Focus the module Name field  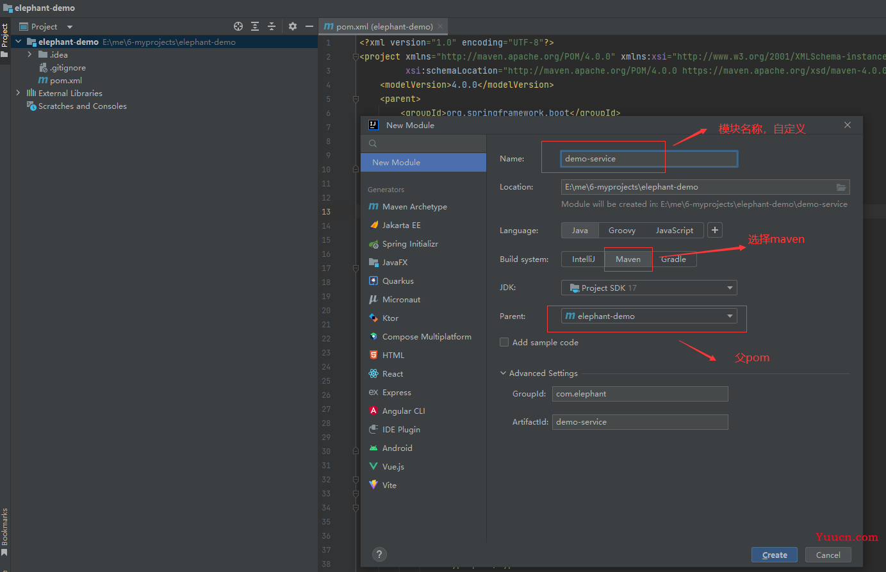[649, 158]
